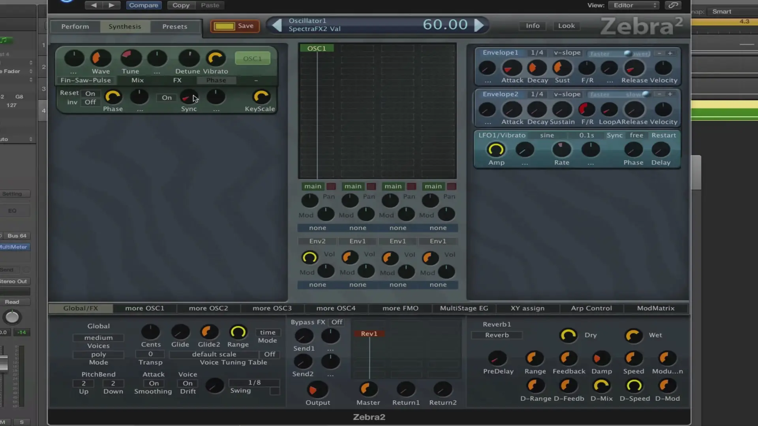Click the Reverb Damp knob

pyautogui.click(x=601, y=358)
